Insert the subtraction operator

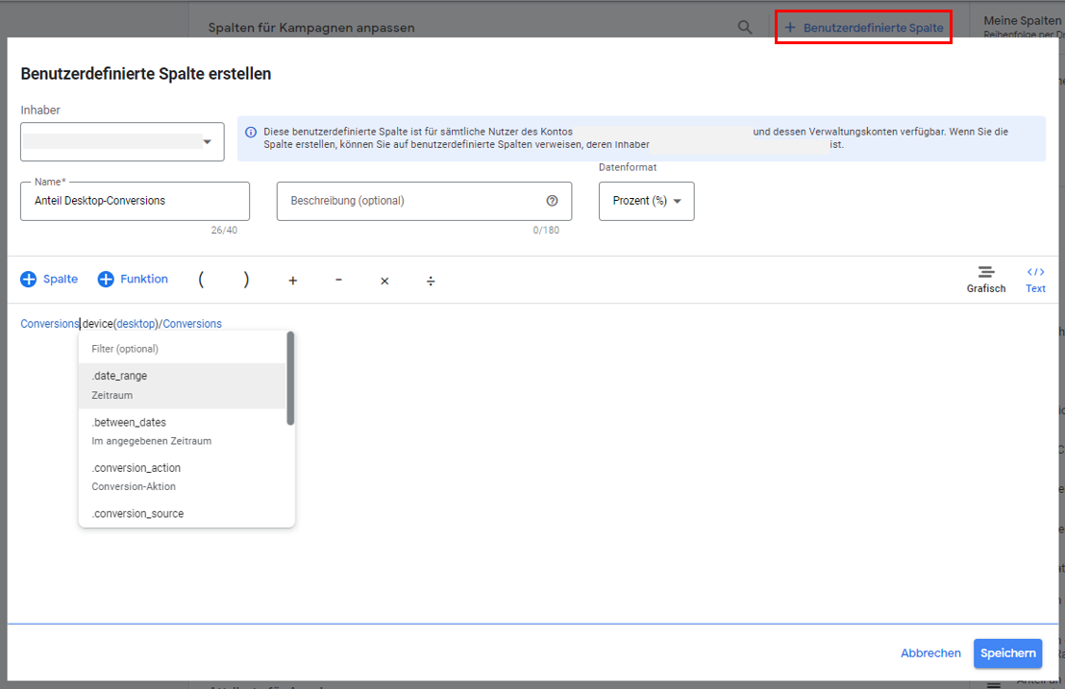coord(338,280)
